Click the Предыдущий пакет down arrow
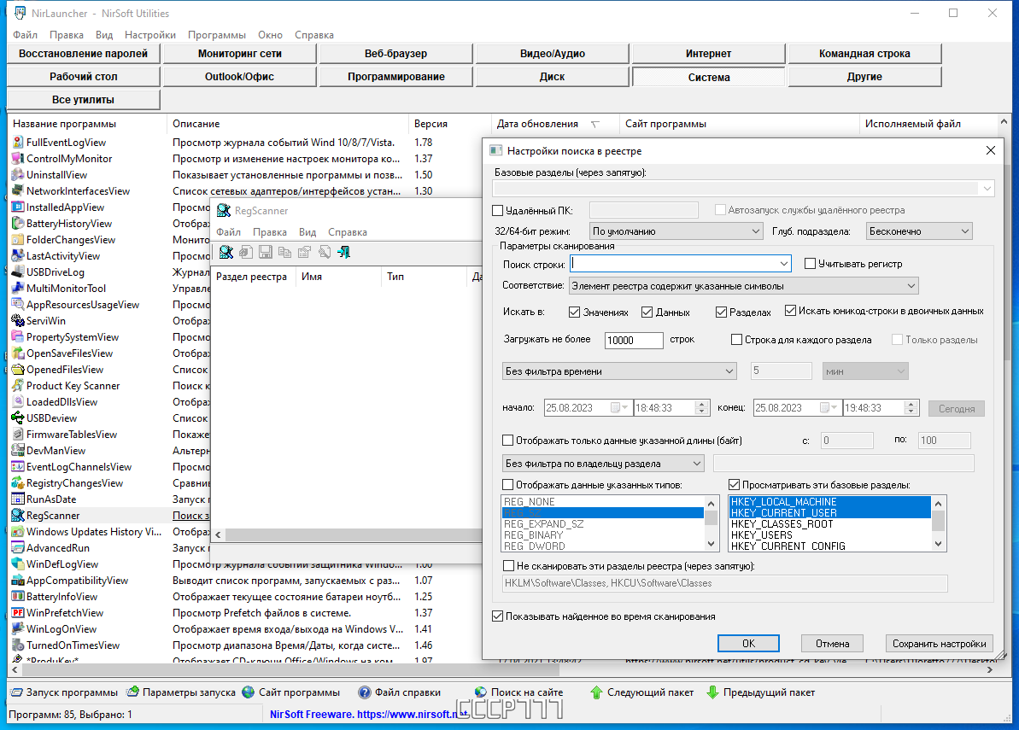Viewport: 1019px width, 730px height. point(712,692)
